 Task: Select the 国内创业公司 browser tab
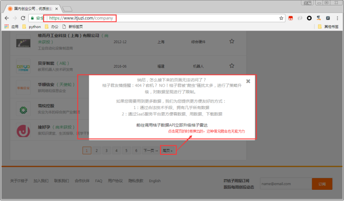tap(32, 9)
